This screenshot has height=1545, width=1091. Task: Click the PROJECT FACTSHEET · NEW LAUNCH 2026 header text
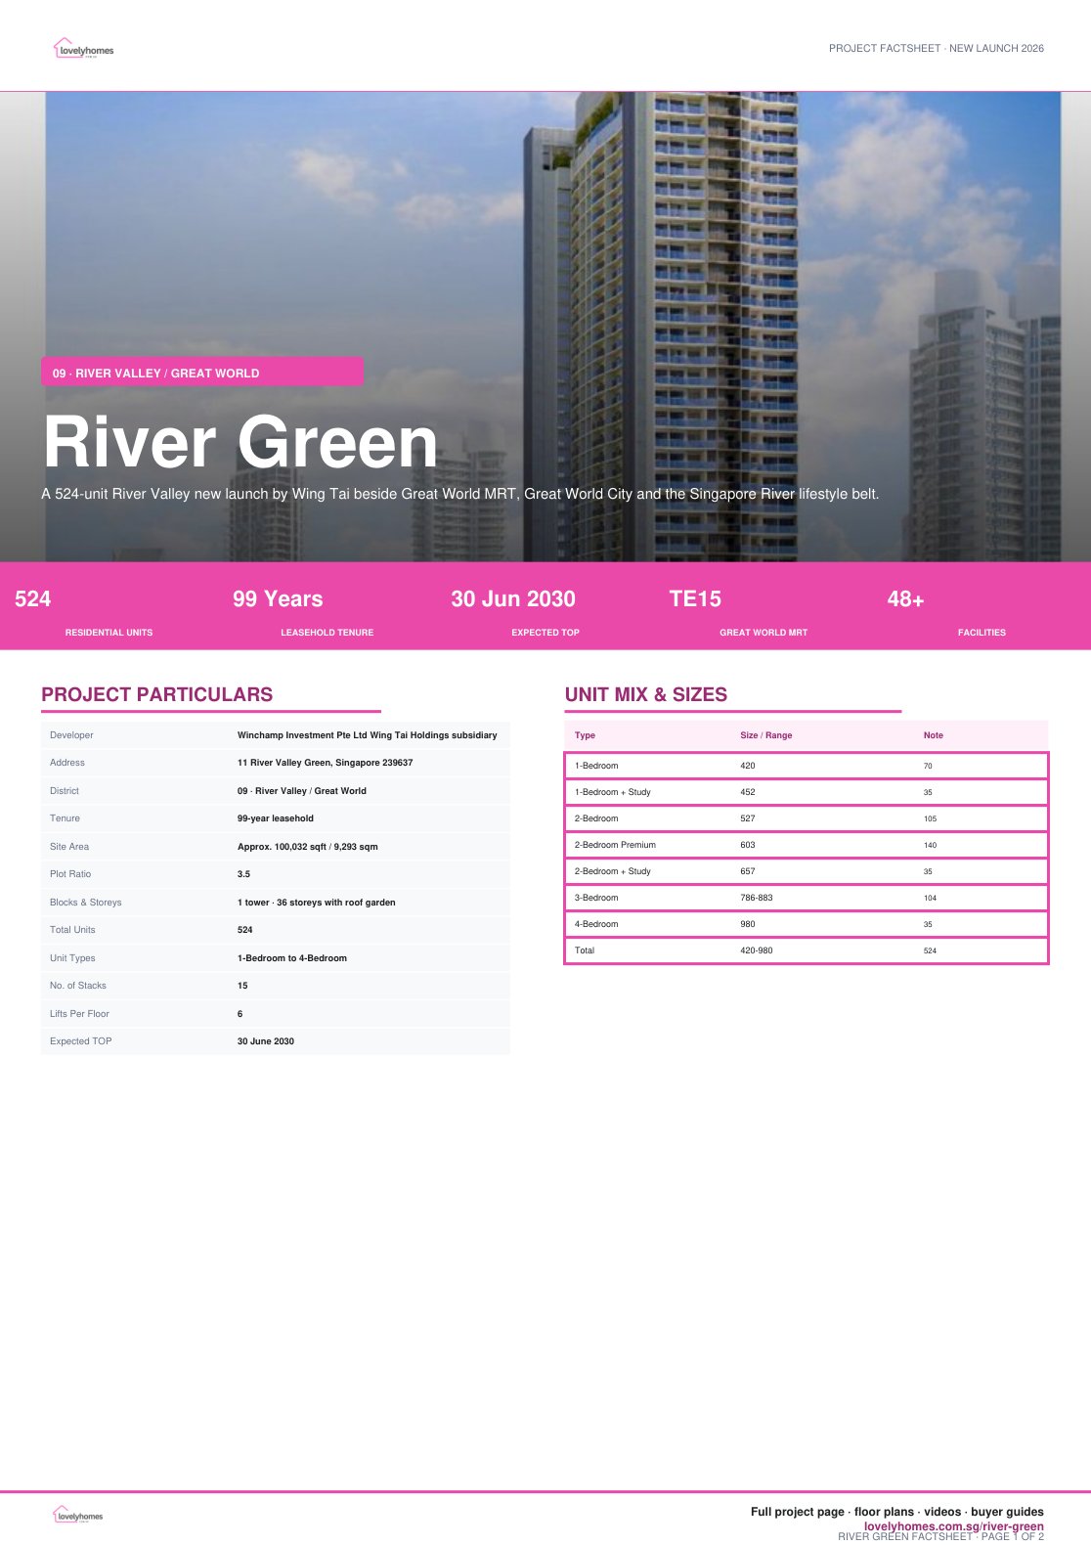[936, 48]
